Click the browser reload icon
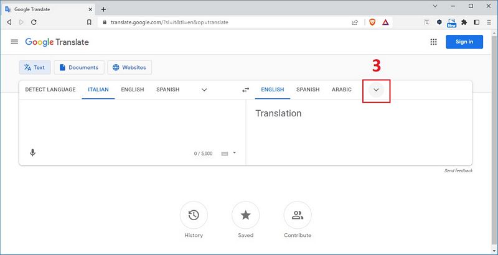Viewport: 498px width, 255px height. pyautogui.click(x=33, y=22)
